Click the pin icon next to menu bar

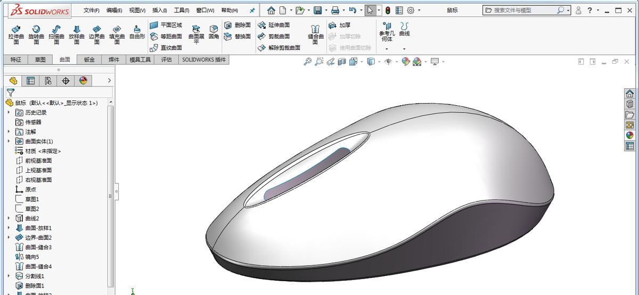point(252,10)
